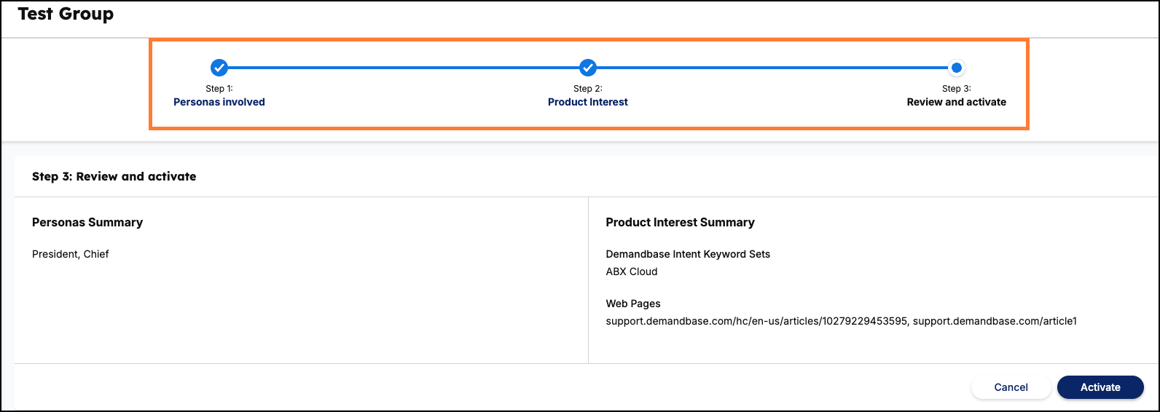The image size is (1160, 412).
Task: Click the Activate button
Action: (1100, 387)
